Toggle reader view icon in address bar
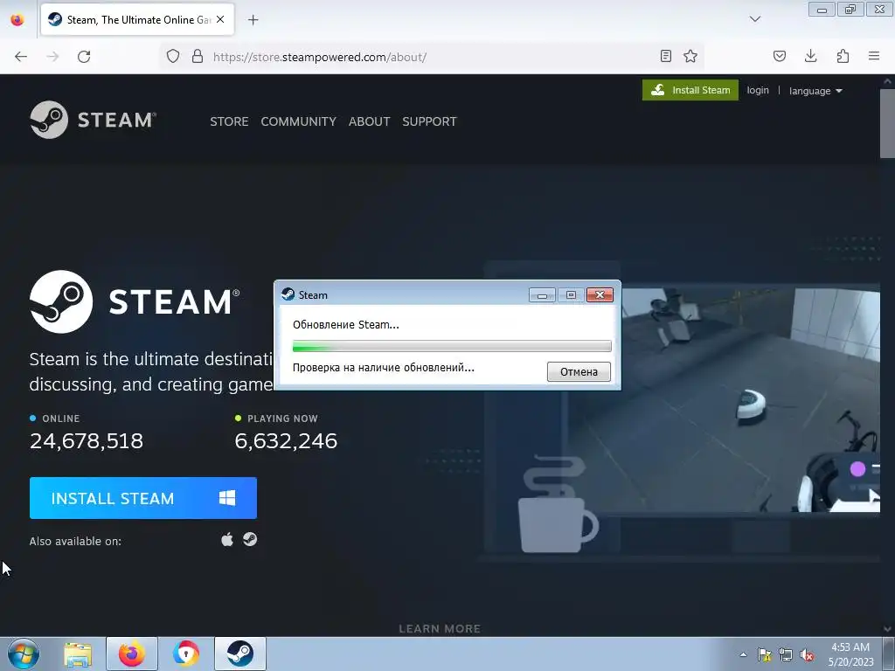 665,56
